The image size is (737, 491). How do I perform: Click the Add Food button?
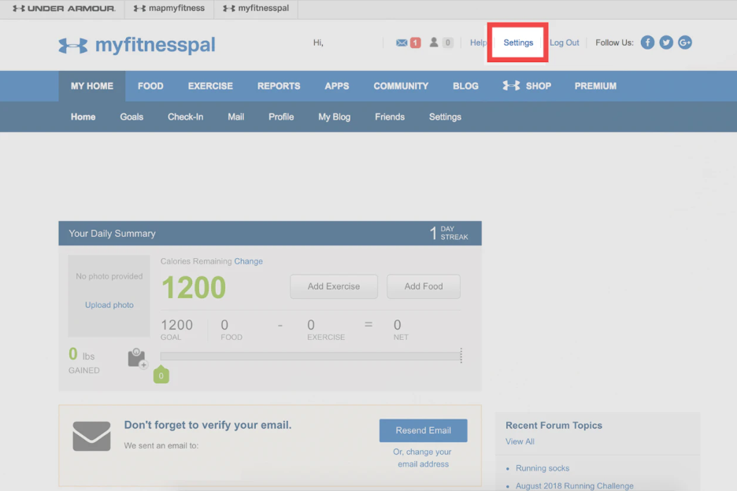point(424,286)
